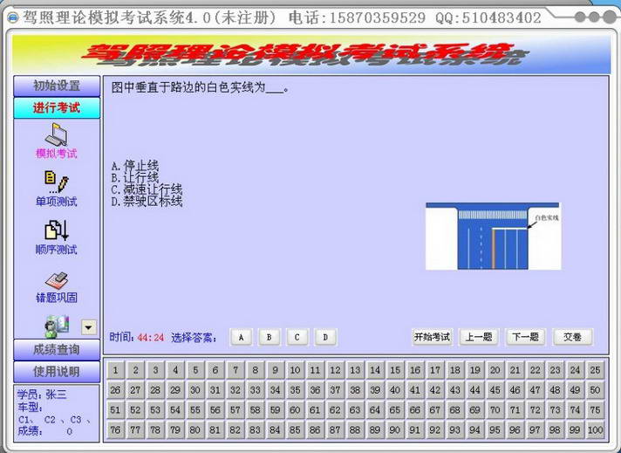
Task: Click the person icon below 错题巩固
Action: pyautogui.click(x=57, y=326)
